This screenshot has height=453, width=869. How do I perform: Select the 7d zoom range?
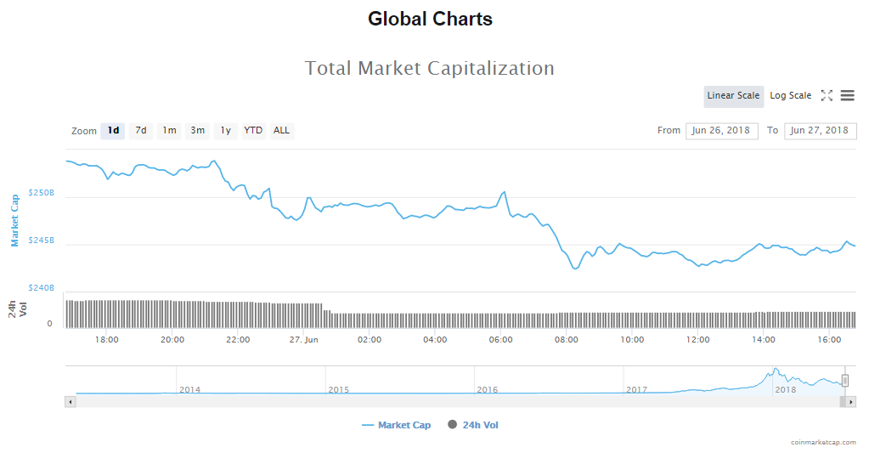click(x=141, y=131)
